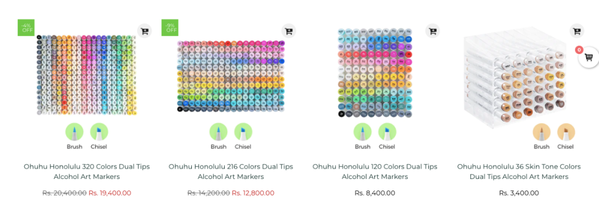Click Chisel tip icon under 120 Colors set

pyautogui.click(x=387, y=132)
